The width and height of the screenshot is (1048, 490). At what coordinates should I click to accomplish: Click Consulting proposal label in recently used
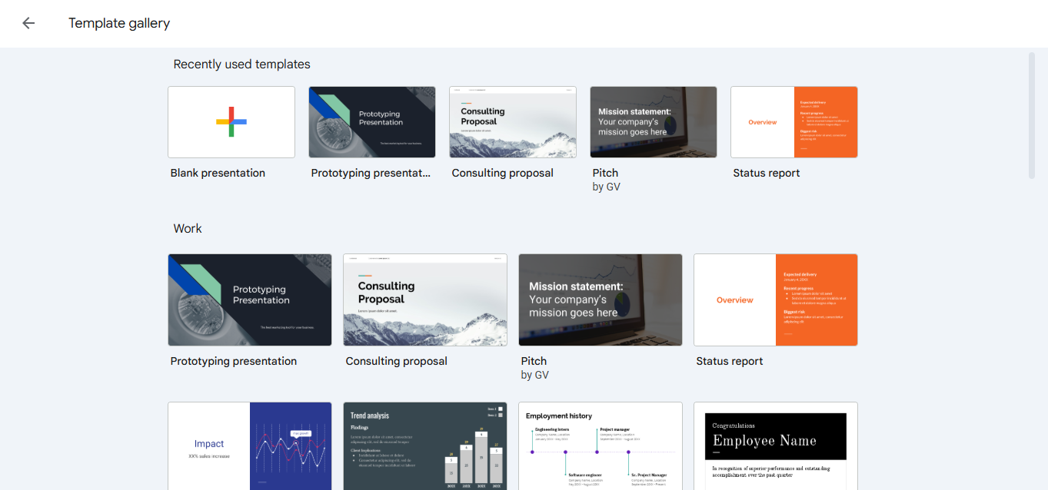coord(503,173)
